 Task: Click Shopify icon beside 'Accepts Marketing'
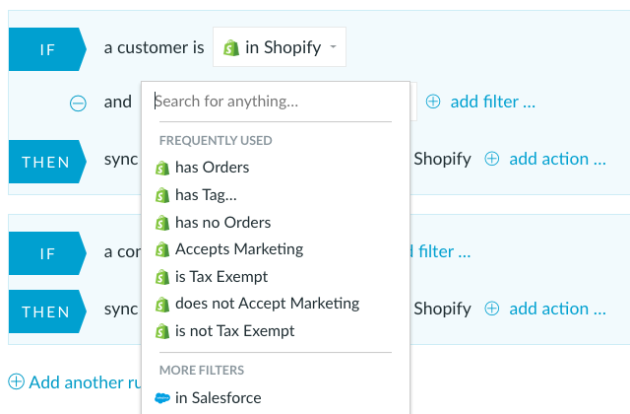tap(162, 249)
